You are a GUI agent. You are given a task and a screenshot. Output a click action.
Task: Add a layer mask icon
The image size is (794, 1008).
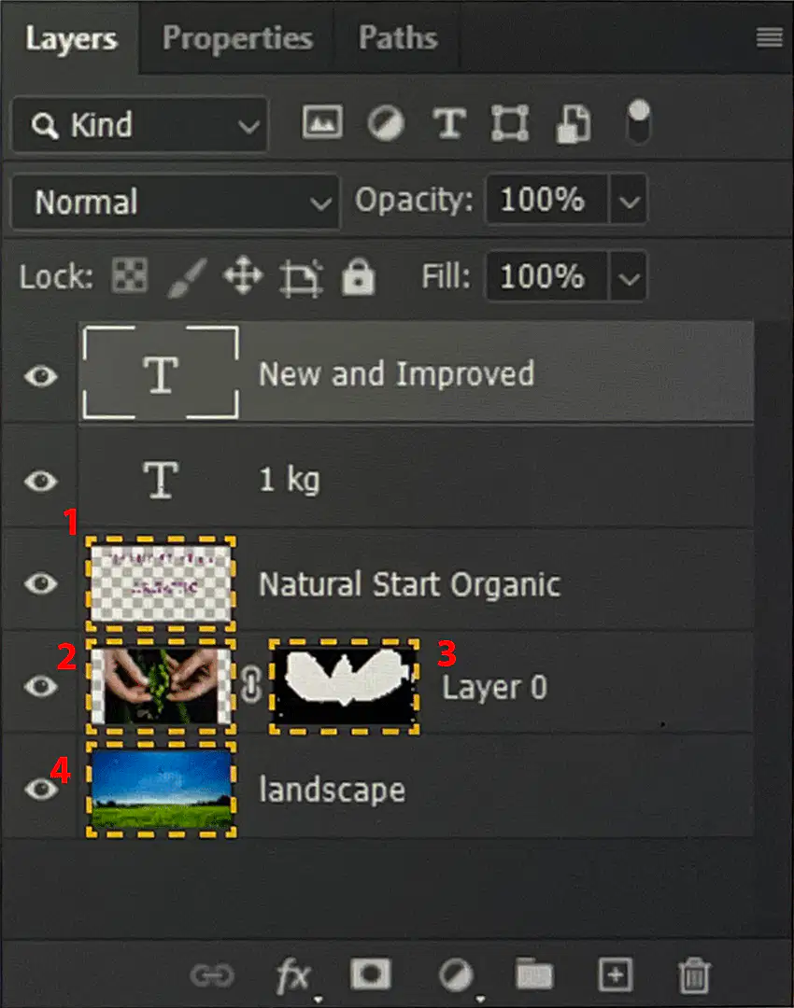tap(370, 974)
